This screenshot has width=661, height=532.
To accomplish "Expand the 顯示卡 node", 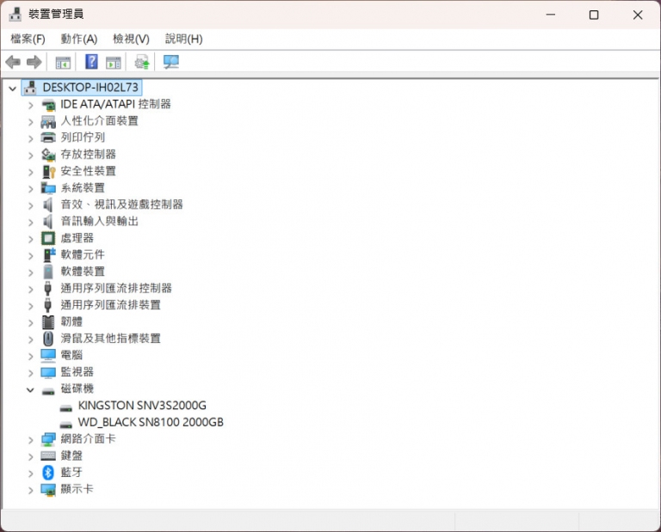I will tap(30, 491).
